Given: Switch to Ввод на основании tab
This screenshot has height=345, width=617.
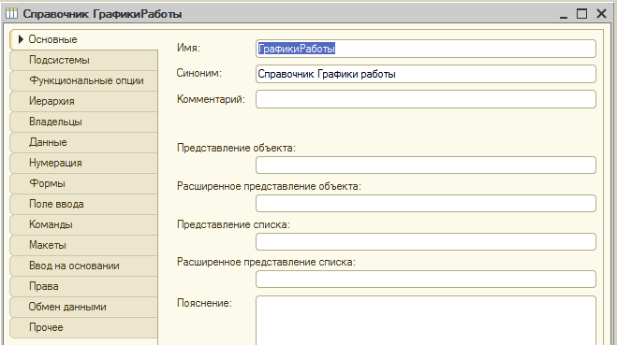Looking at the screenshot, I should [84, 266].
